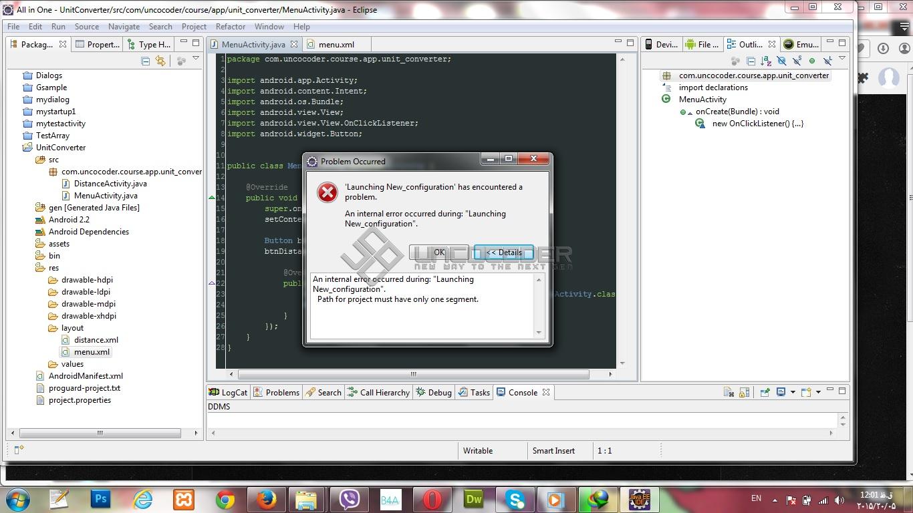Open the Refactor menu

tap(231, 27)
